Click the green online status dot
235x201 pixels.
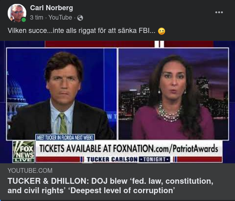pyautogui.click(x=23, y=20)
